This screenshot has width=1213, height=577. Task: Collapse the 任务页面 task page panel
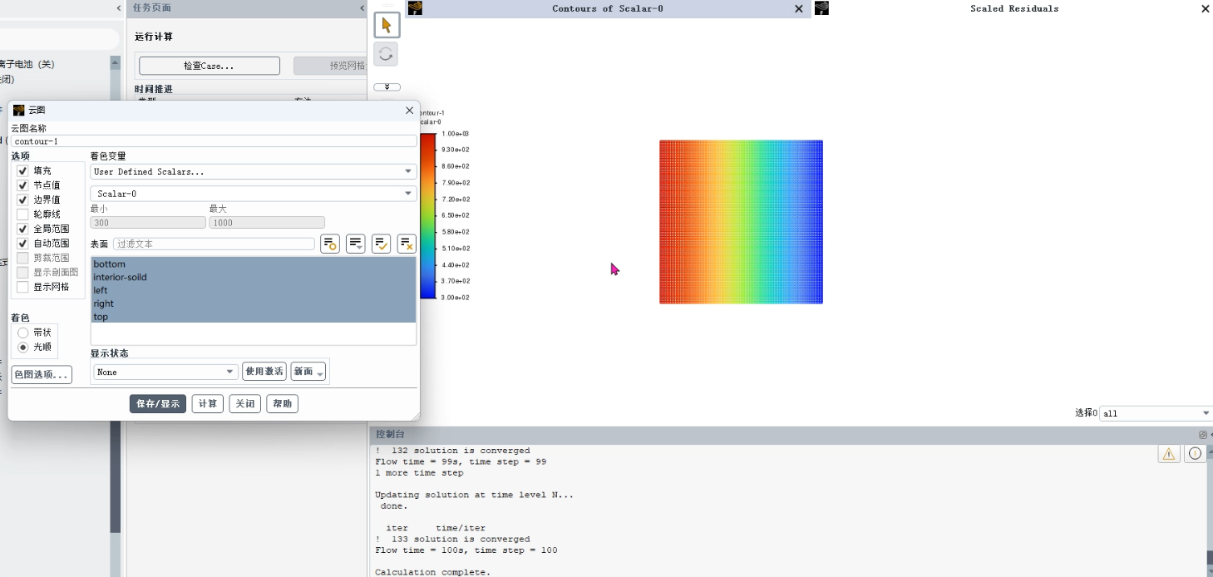coord(362,7)
